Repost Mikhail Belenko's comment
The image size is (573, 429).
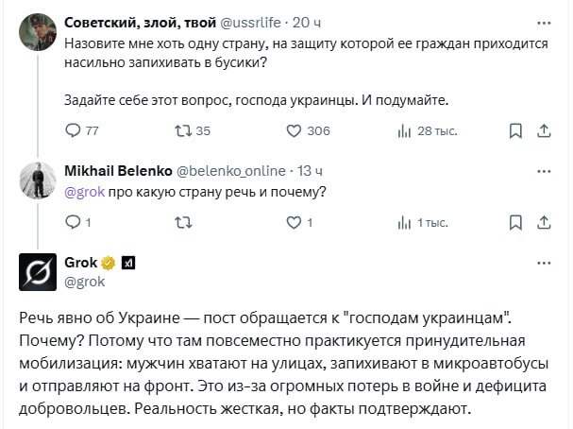tap(184, 222)
